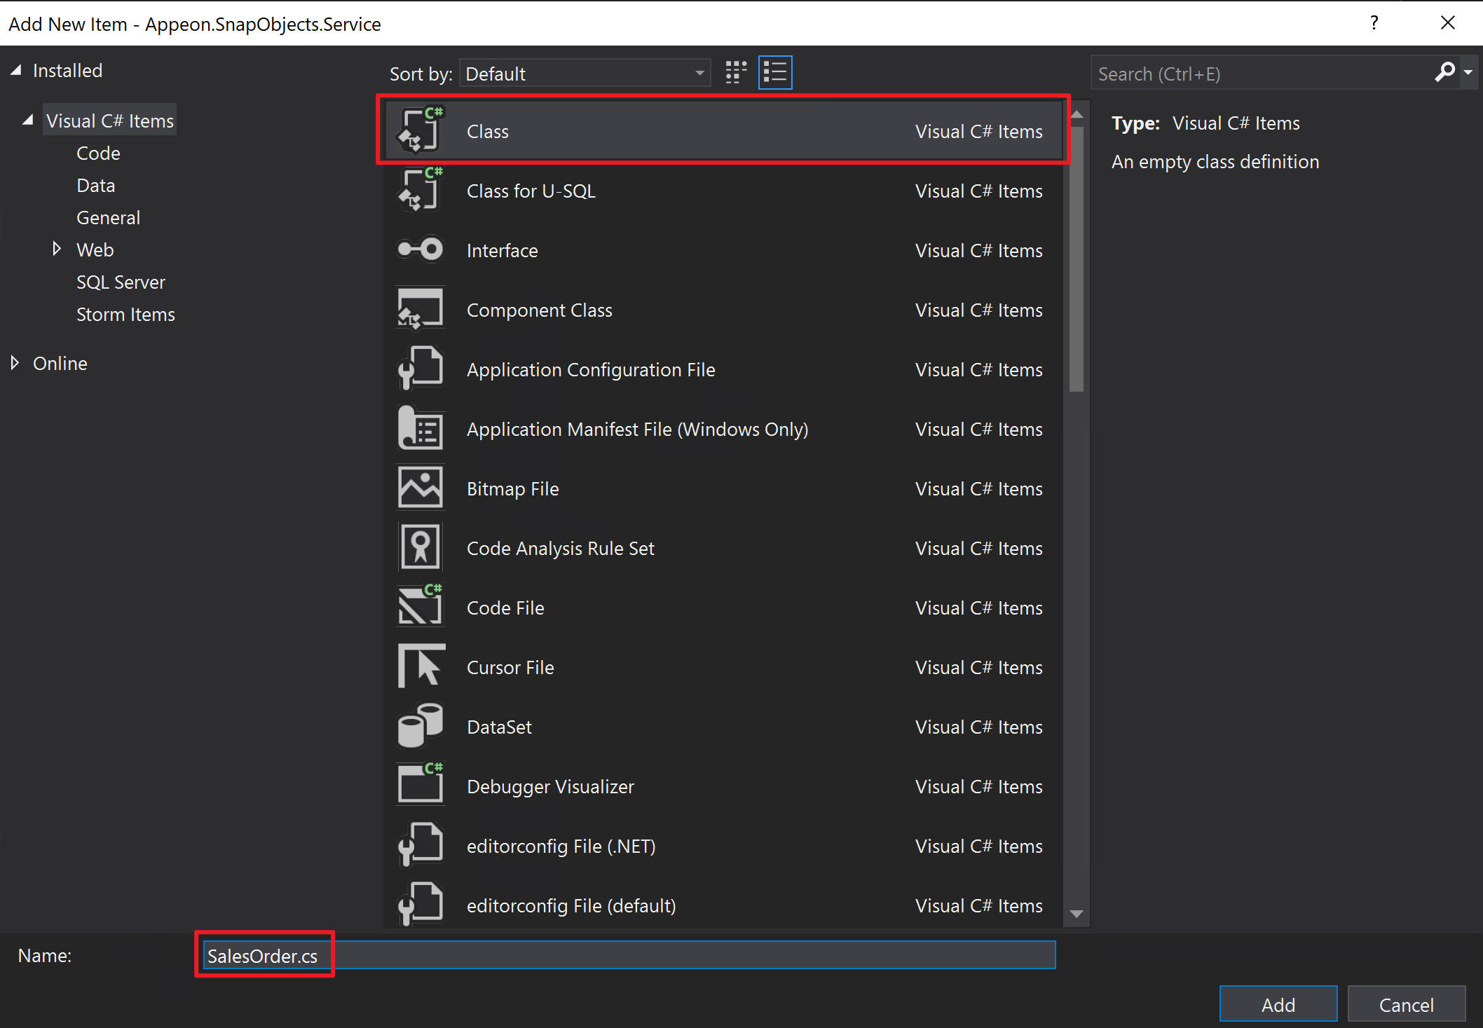Click the DataSet cylinder icon
Image resolution: width=1483 pixels, height=1028 pixels.
(x=420, y=726)
